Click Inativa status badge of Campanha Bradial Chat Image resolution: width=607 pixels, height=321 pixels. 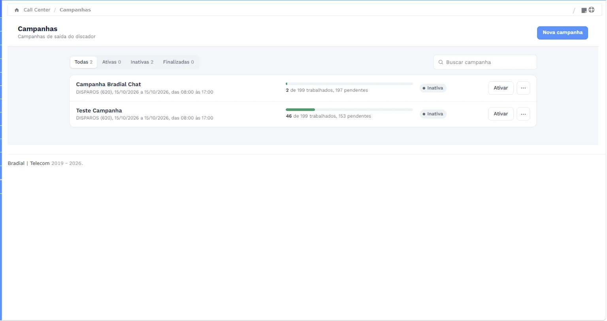pos(433,88)
